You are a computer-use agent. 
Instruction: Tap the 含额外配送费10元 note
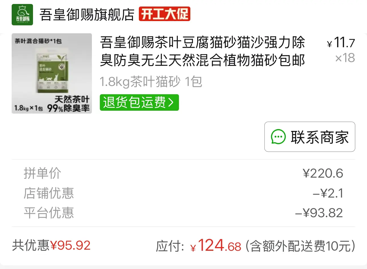(300, 246)
